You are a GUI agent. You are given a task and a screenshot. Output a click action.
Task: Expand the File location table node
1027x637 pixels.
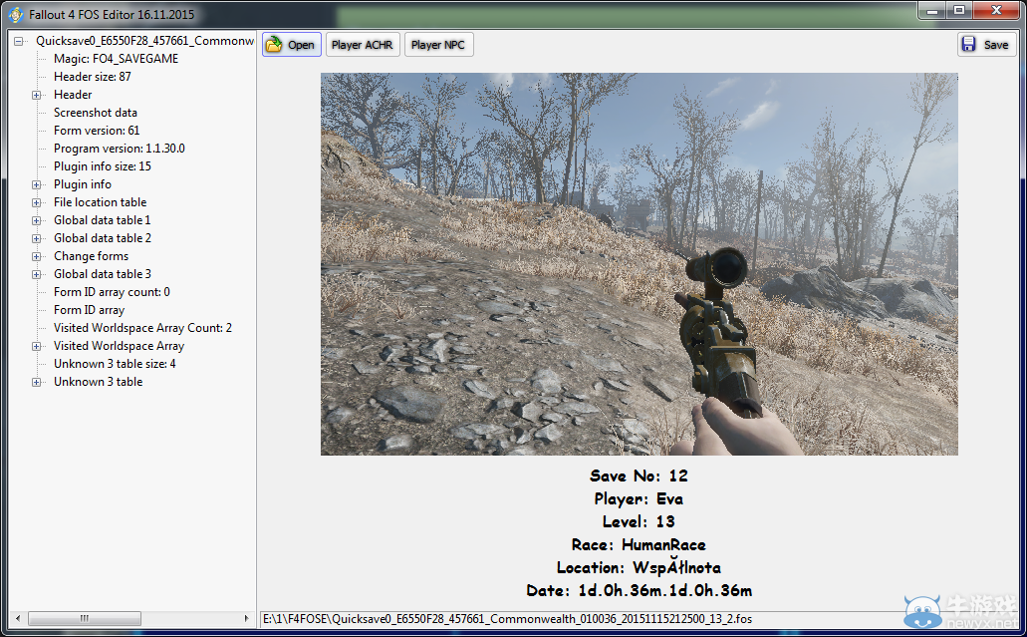coord(37,202)
